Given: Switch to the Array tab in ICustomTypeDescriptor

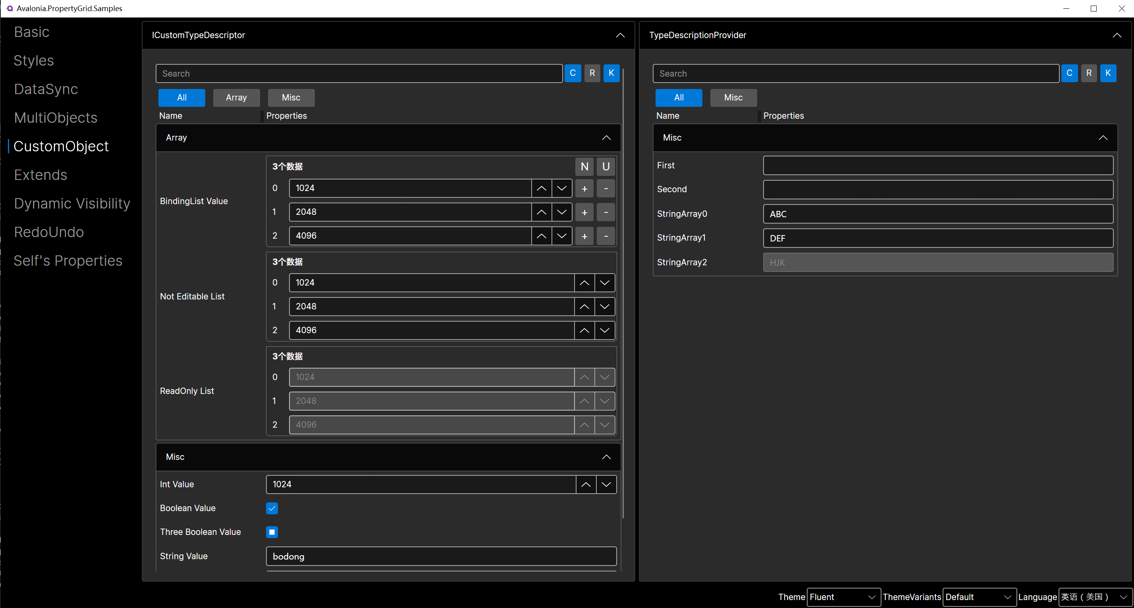Looking at the screenshot, I should (x=235, y=97).
